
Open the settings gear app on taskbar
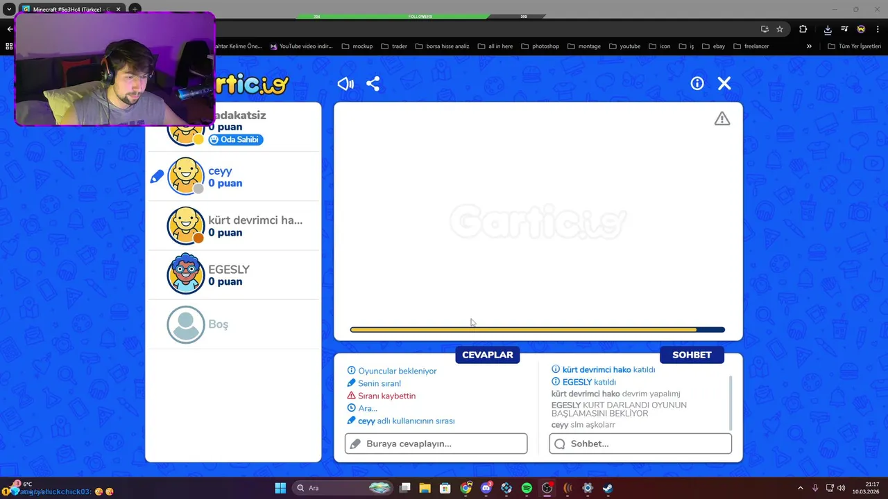click(x=588, y=488)
